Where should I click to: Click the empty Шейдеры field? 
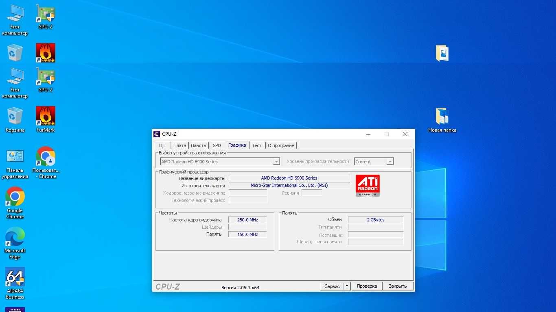[247, 227]
